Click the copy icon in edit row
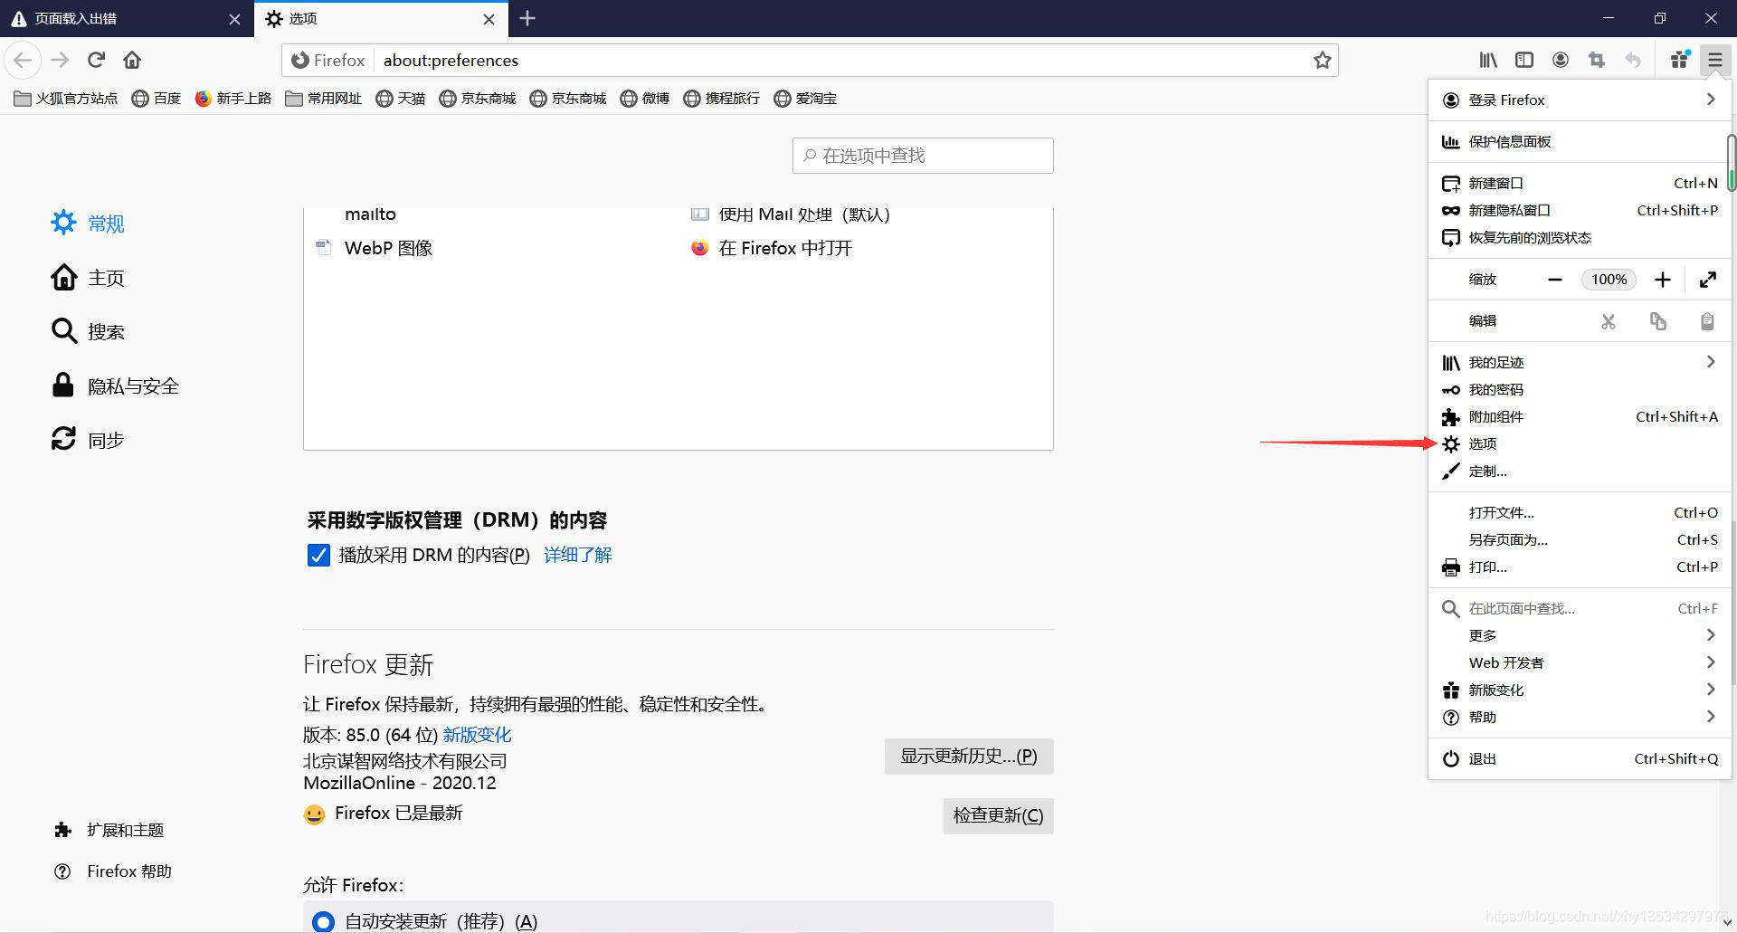The width and height of the screenshot is (1737, 933). point(1657,321)
